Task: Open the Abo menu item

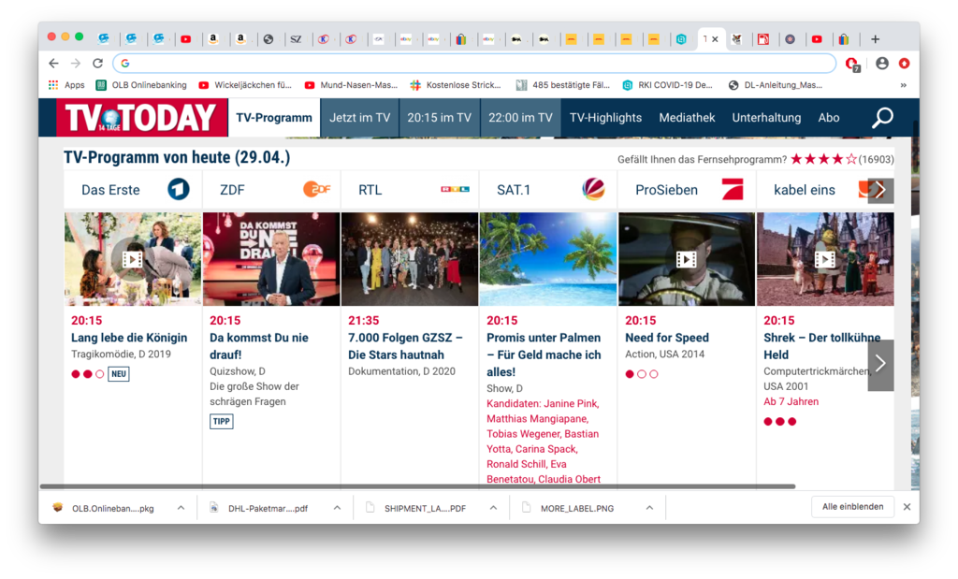Action: (x=829, y=117)
